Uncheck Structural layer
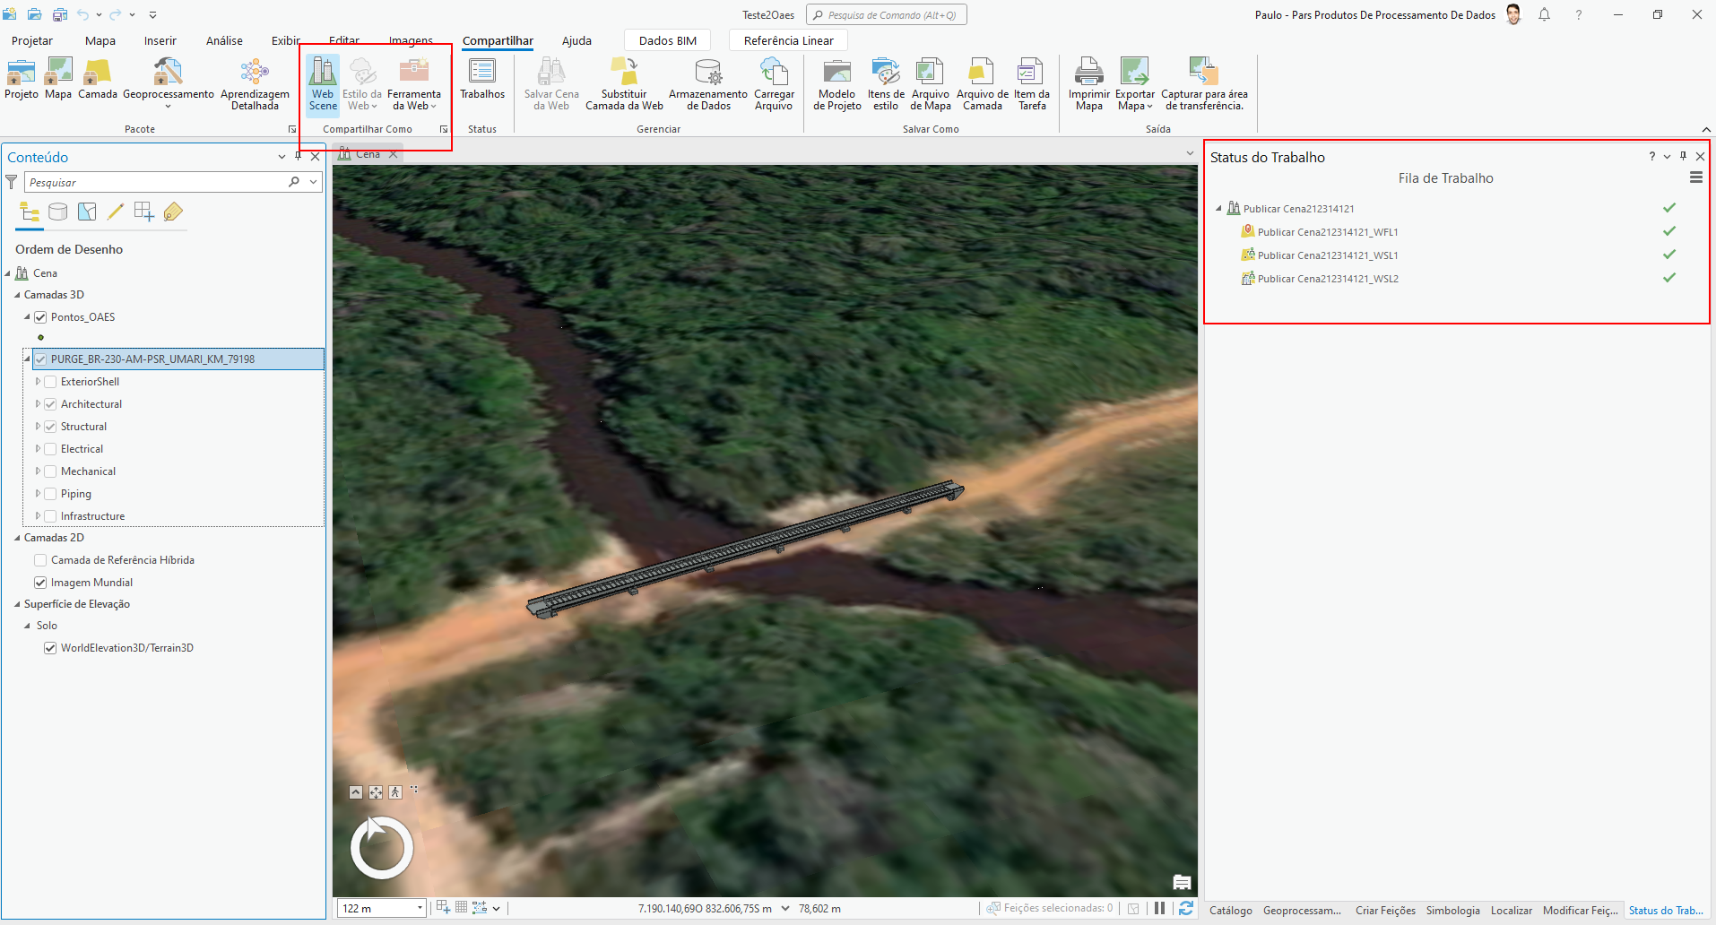1716x925 pixels. (x=50, y=427)
